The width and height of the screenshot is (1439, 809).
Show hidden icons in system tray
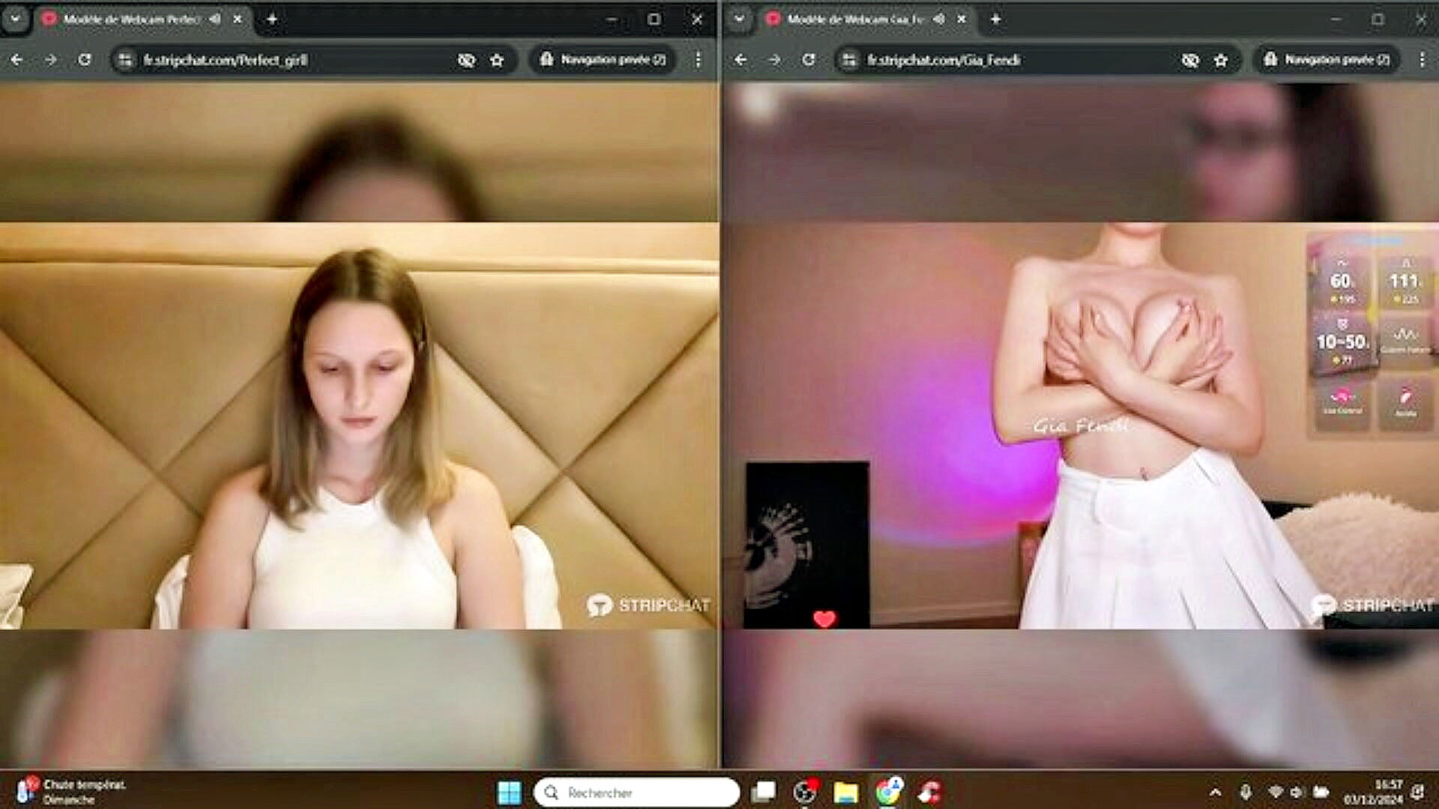[x=1215, y=792]
